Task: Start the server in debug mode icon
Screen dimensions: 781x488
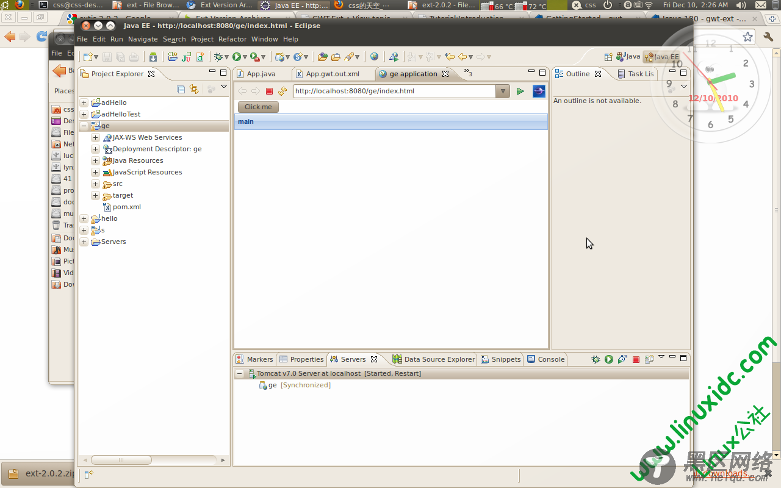Action: coord(596,359)
